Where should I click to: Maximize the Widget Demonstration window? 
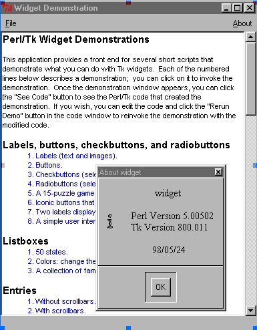(x=237, y=8)
